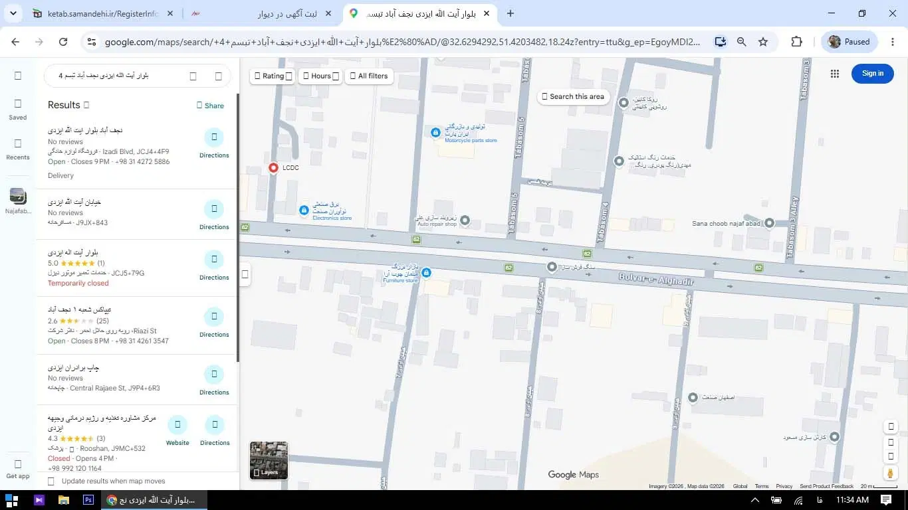Click the Motorcycle parts store marker
The width and height of the screenshot is (908, 510).
click(x=435, y=133)
